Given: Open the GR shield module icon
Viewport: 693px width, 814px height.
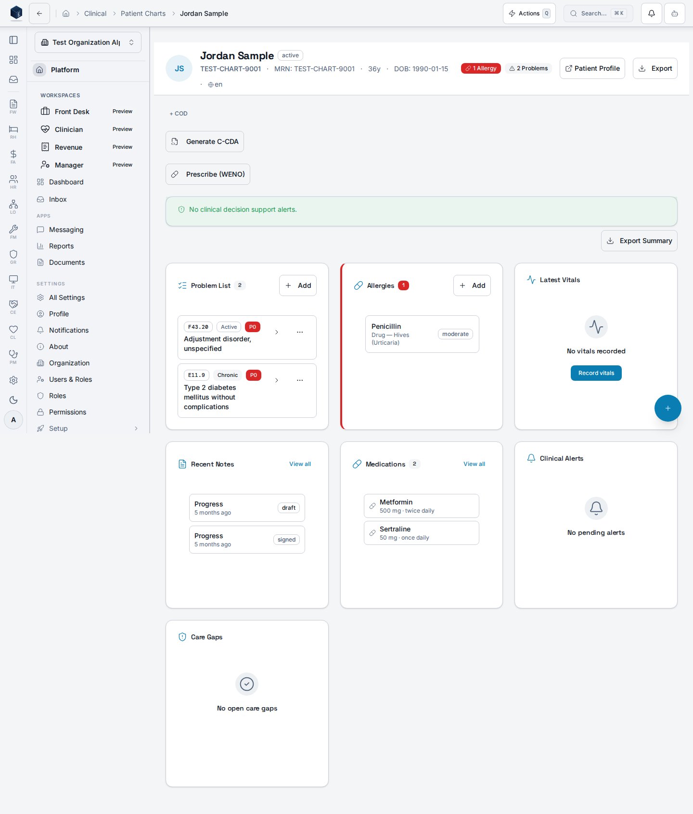Looking at the screenshot, I should coord(13,257).
